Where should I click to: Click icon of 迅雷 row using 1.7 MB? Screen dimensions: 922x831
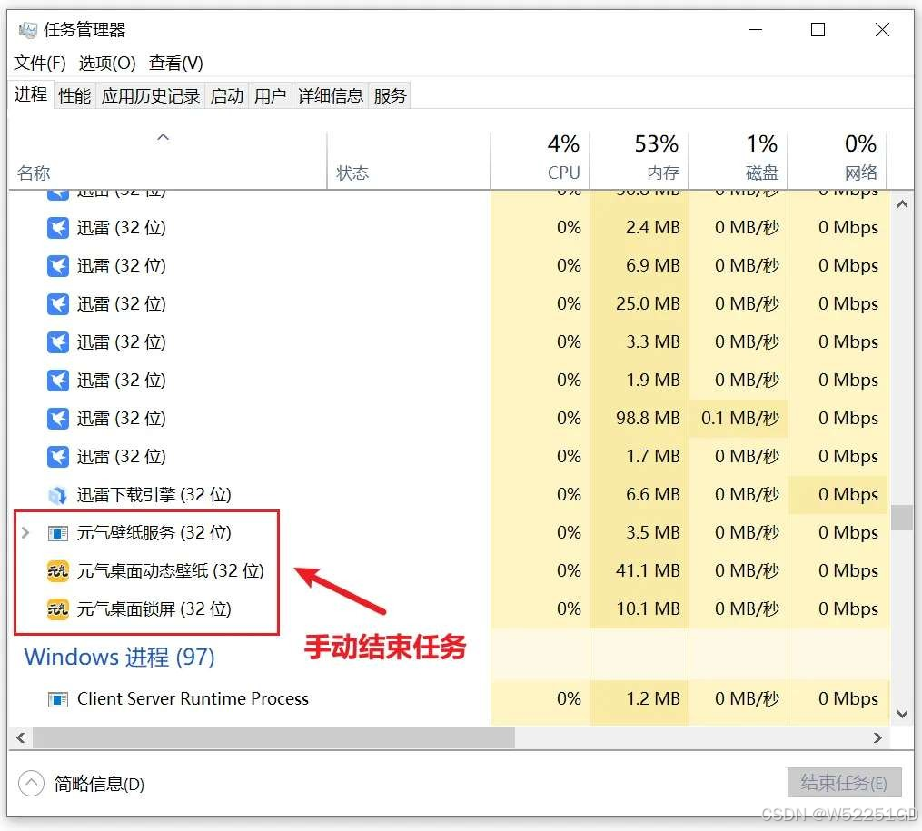[x=57, y=457]
